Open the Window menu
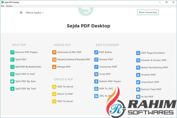Image resolution: width=177 pixels, height=118 pixels. click(x=9, y=6)
